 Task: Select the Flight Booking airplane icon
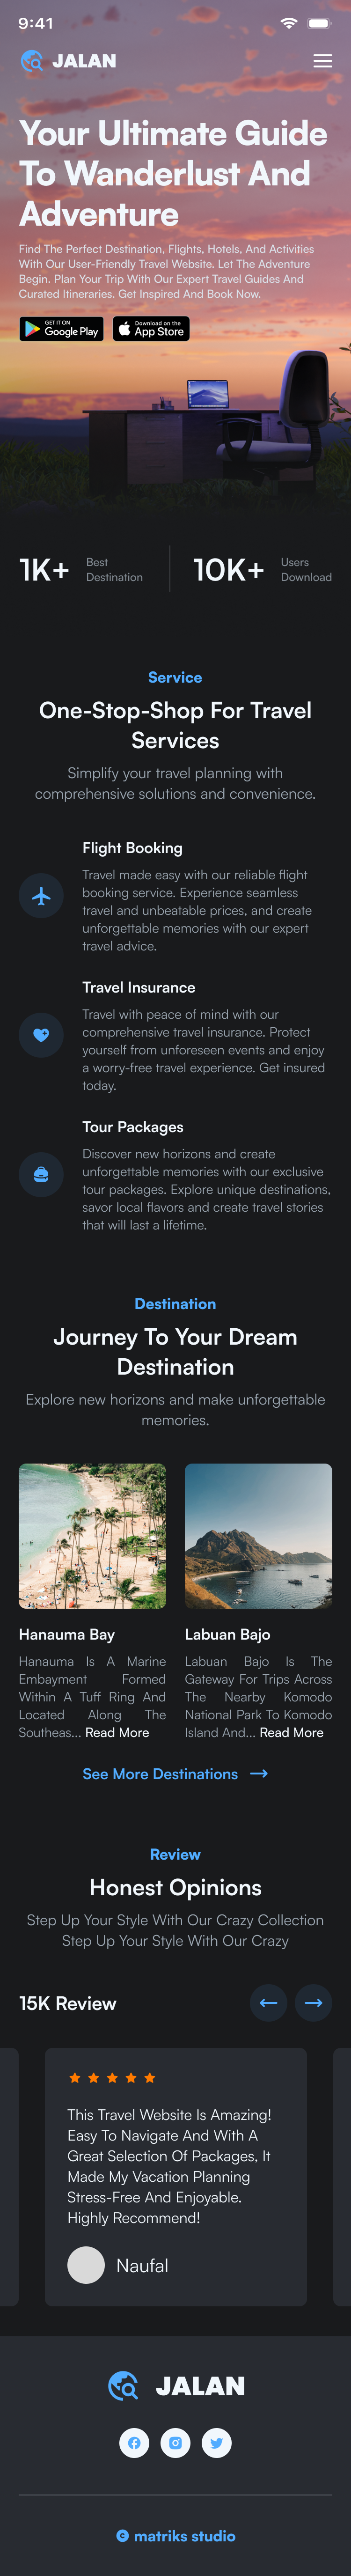point(41,896)
